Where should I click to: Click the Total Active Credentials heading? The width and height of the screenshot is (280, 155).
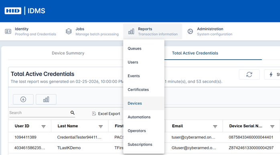point(43,74)
